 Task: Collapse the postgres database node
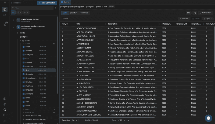[17, 37]
